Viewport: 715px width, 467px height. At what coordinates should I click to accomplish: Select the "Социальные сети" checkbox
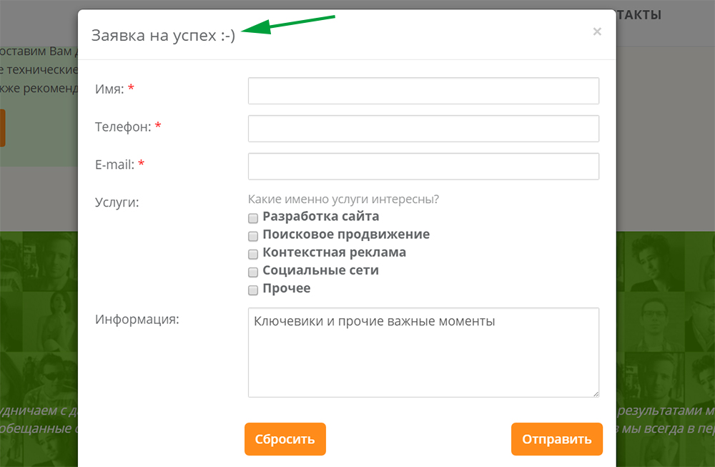point(252,271)
